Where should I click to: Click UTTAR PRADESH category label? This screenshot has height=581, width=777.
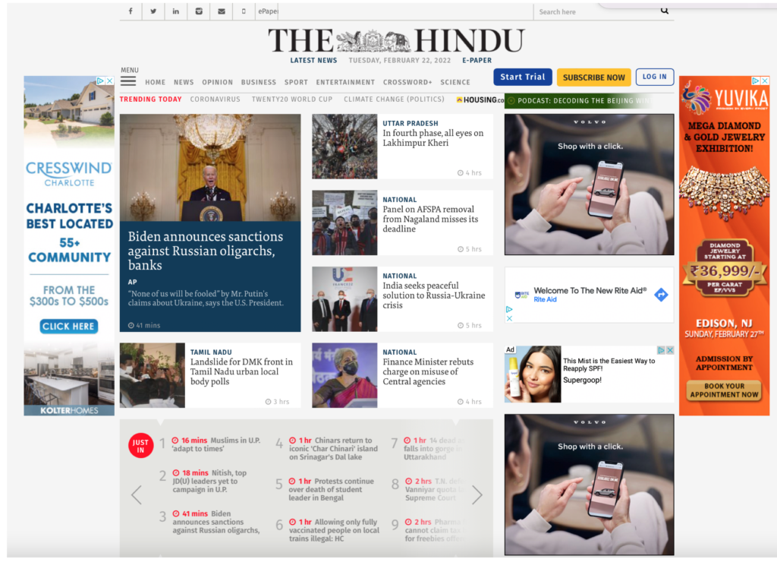point(411,123)
